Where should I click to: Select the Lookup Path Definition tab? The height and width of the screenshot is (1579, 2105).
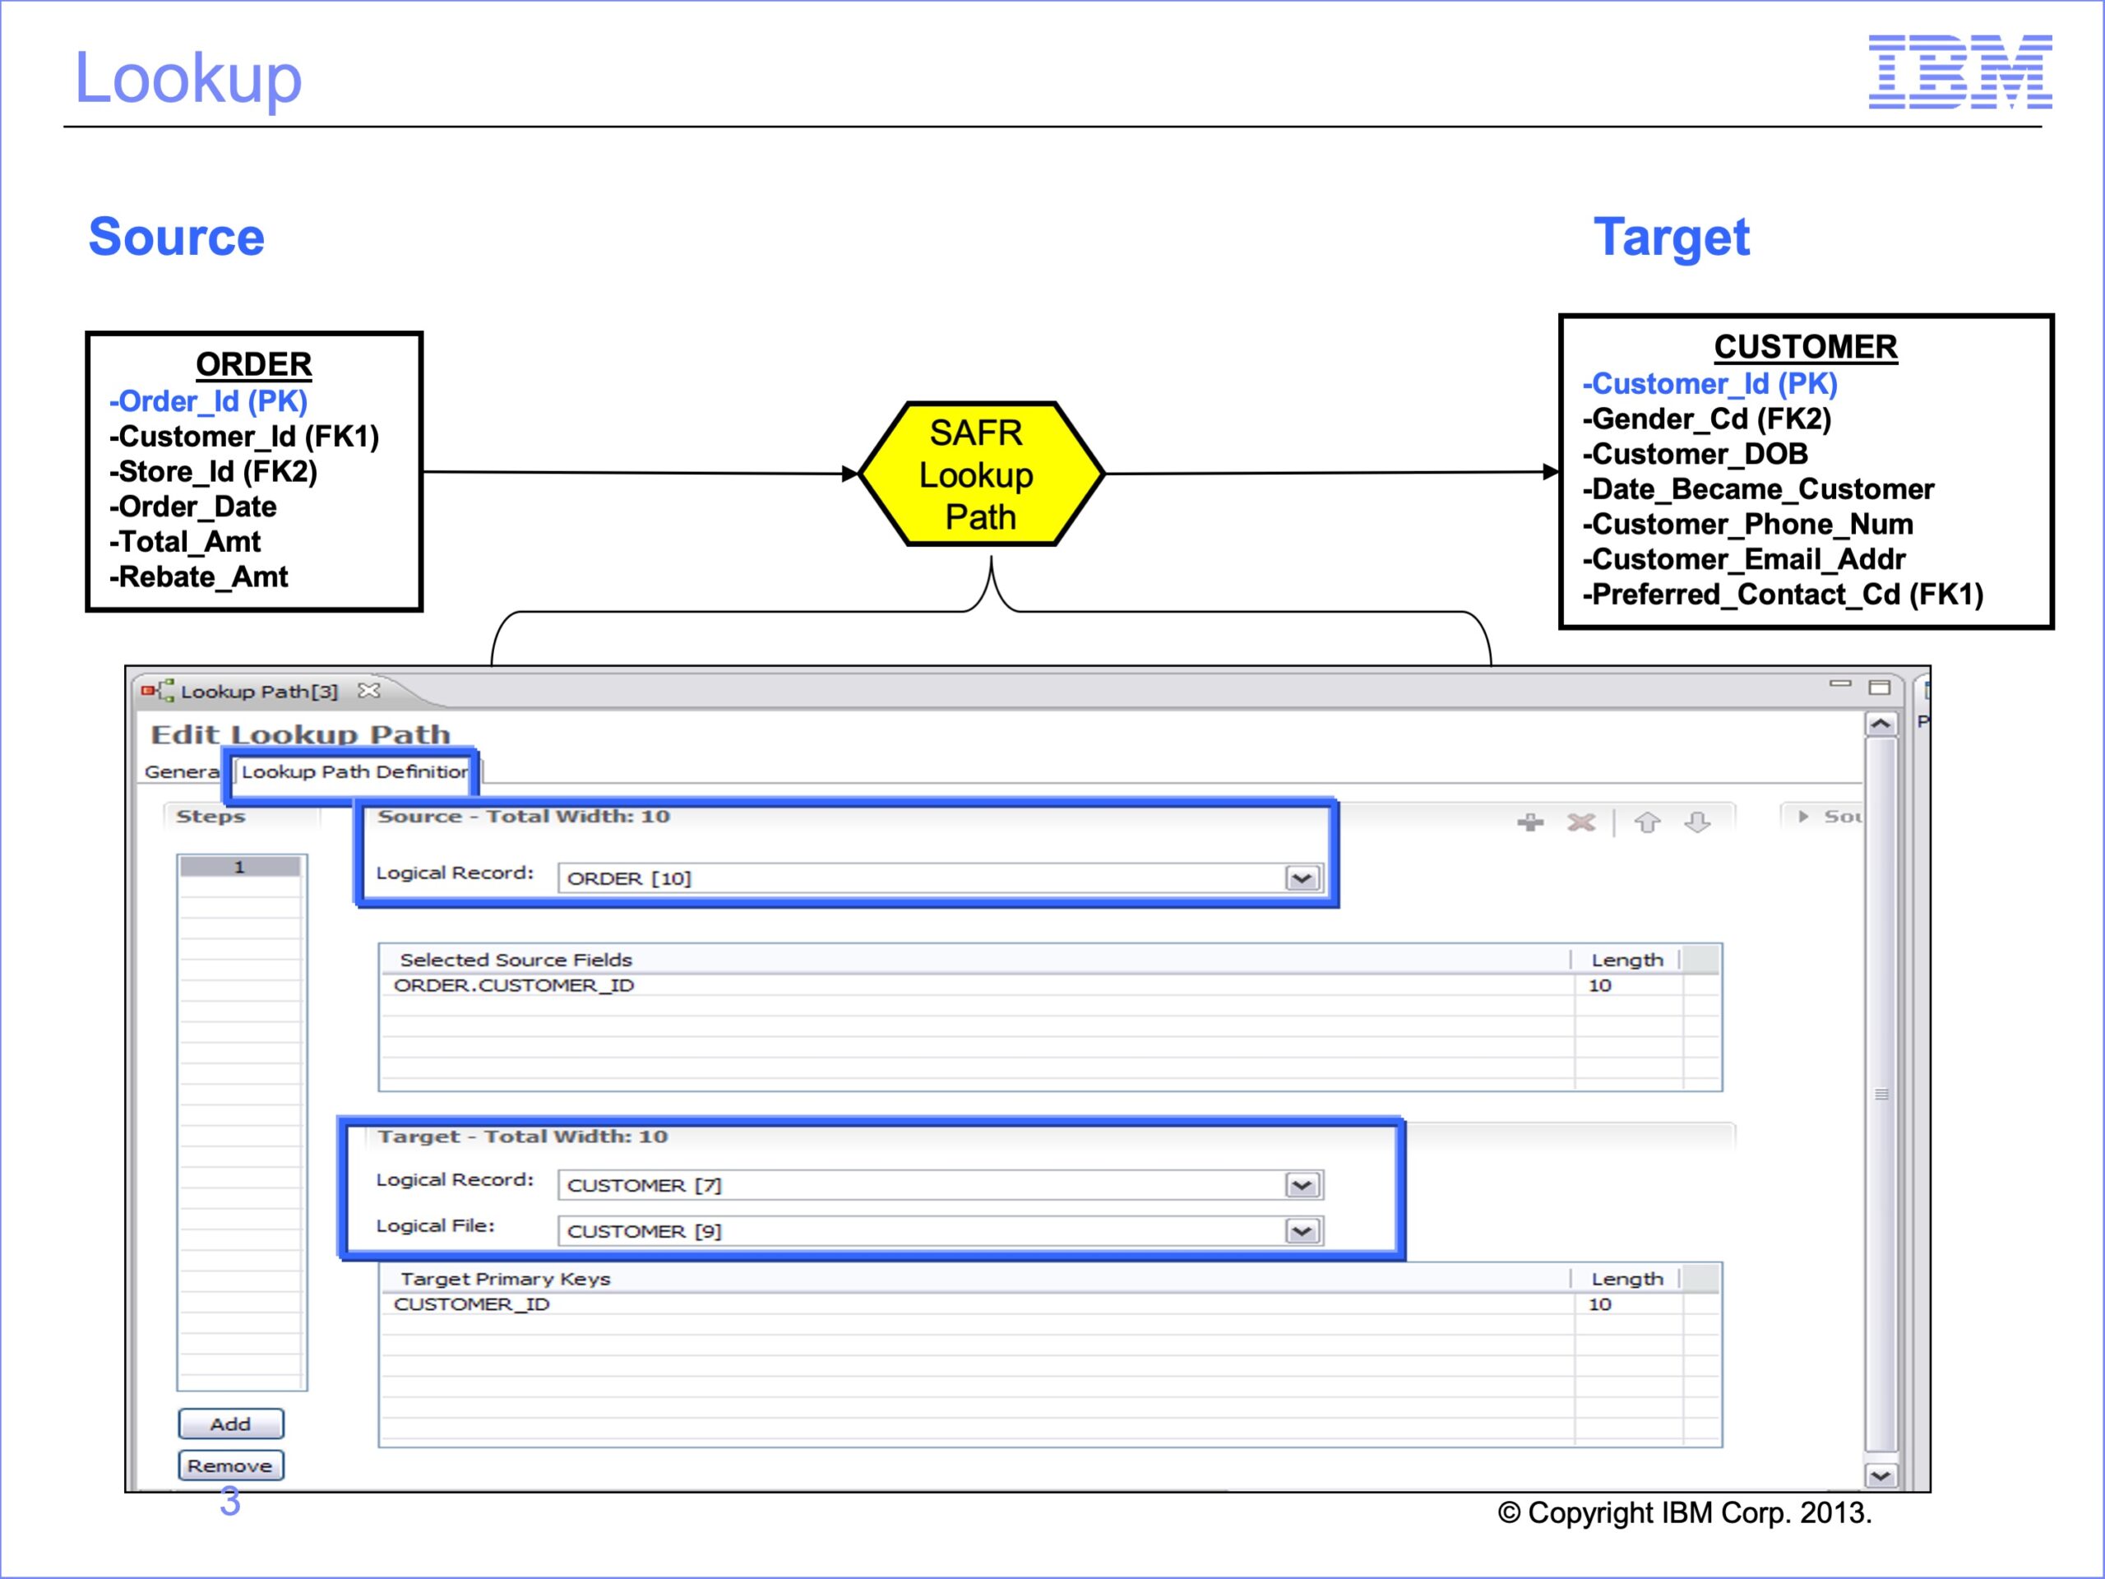[x=354, y=772]
